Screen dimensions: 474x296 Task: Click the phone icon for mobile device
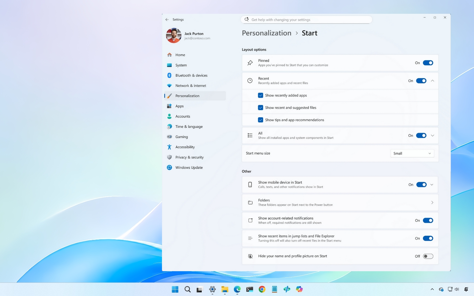point(250,185)
